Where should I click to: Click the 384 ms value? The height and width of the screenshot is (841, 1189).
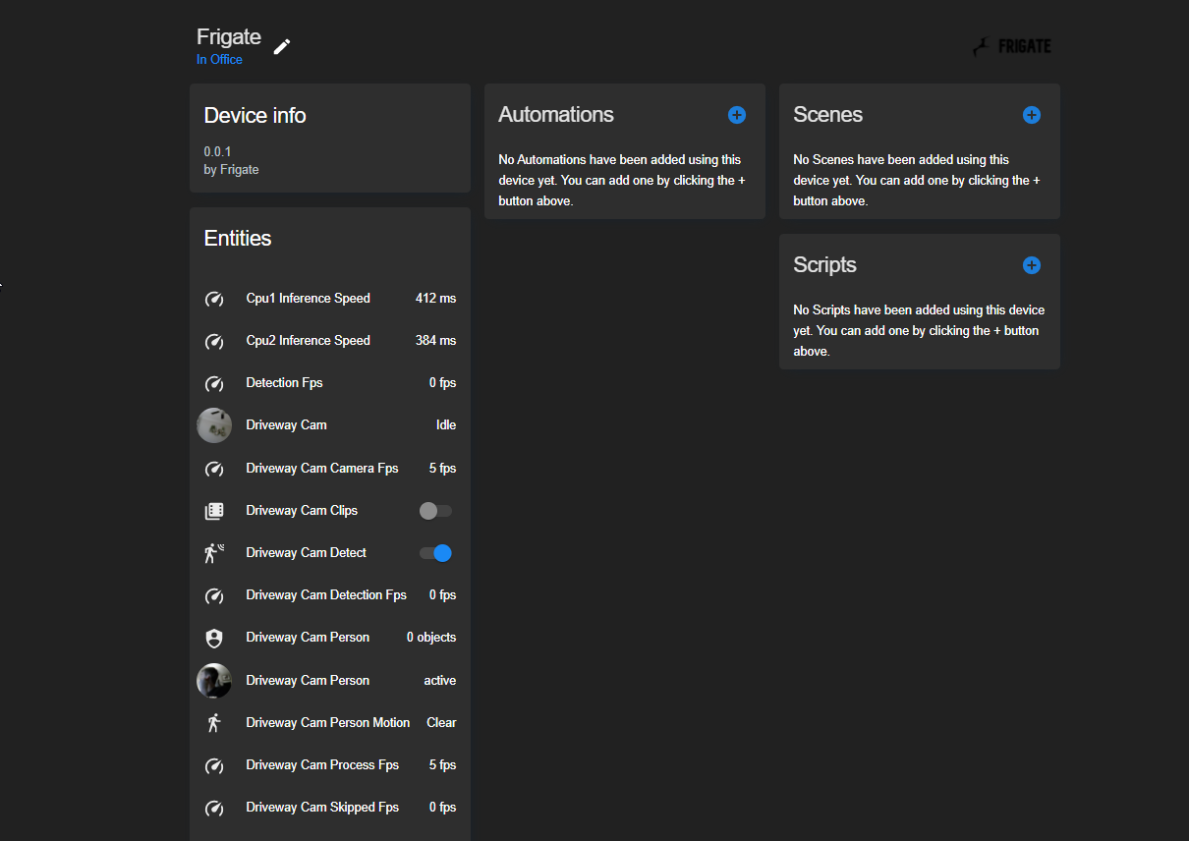coord(435,341)
